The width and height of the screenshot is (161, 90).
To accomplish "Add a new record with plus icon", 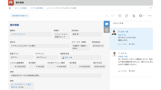I will [x=120, y=16].
